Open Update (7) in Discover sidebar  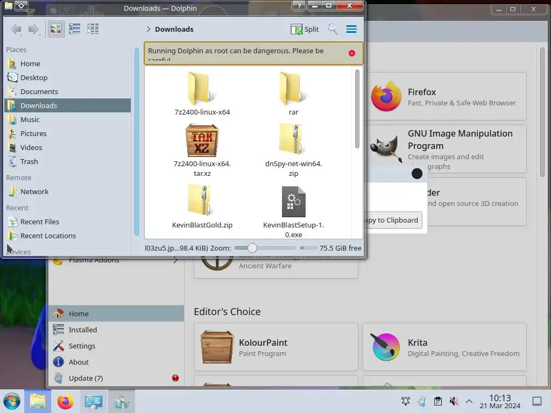tap(116, 378)
